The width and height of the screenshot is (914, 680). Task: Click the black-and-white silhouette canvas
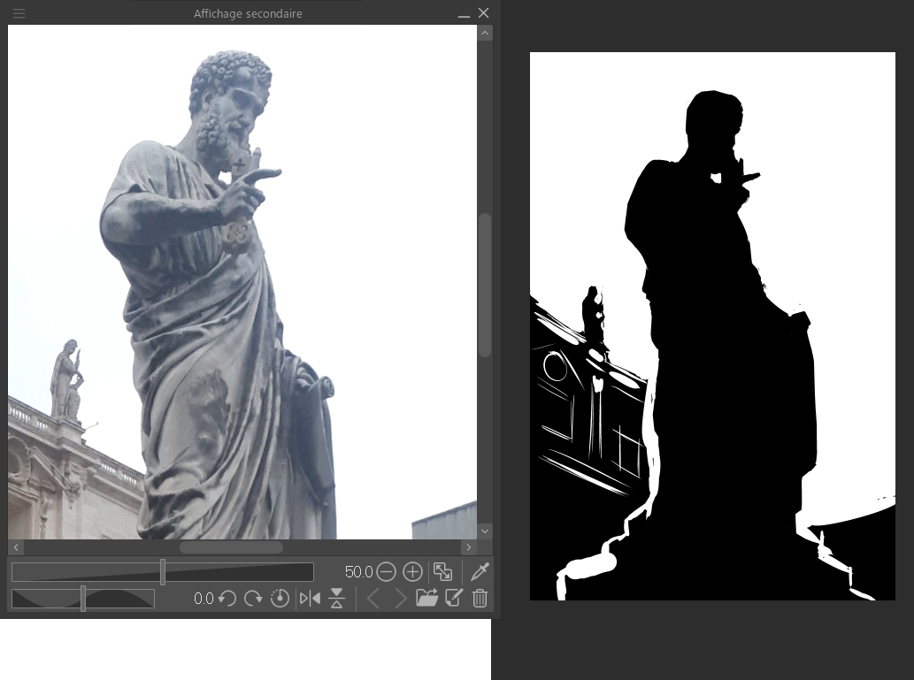pyautogui.click(x=712, y=326)
